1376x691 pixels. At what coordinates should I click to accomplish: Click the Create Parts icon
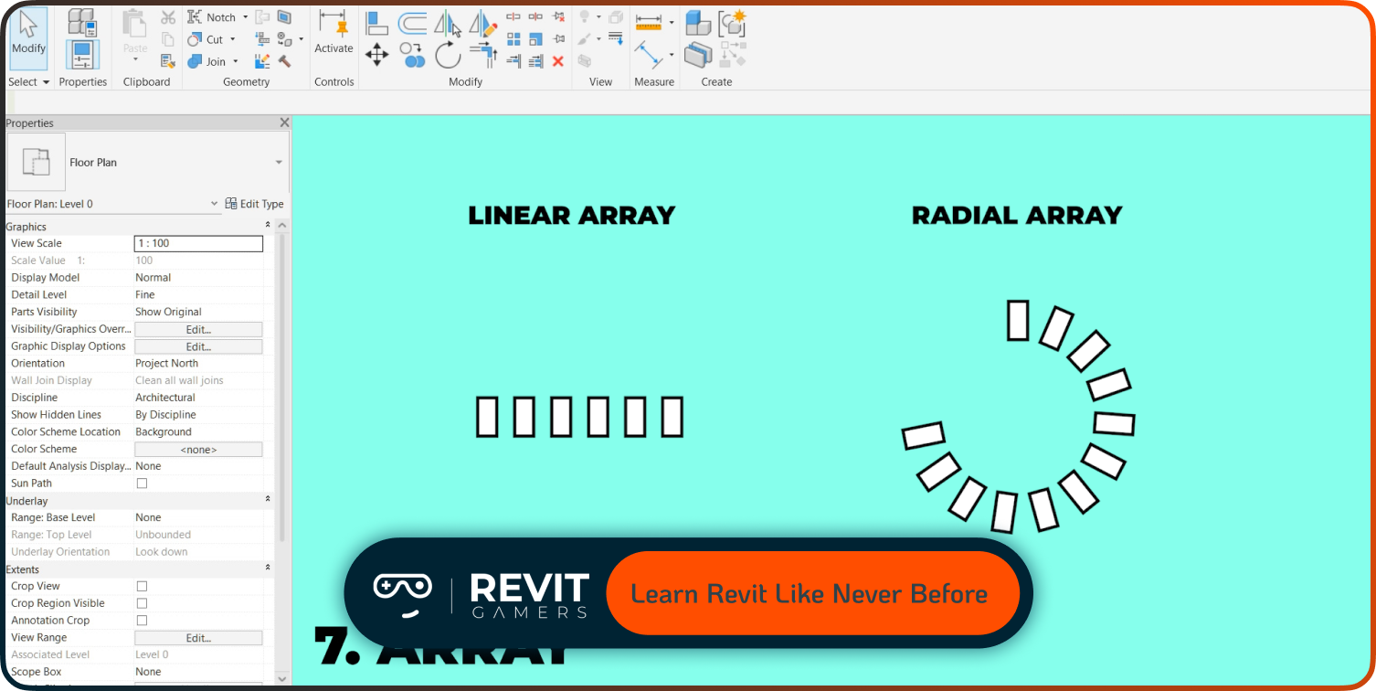click(x=698, y=55)
